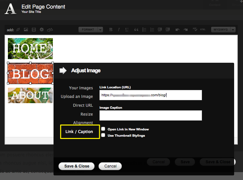This screenshot has width=243, height=180.
Task: Click the Link Location URL field
Action: (x=150, y=95)
